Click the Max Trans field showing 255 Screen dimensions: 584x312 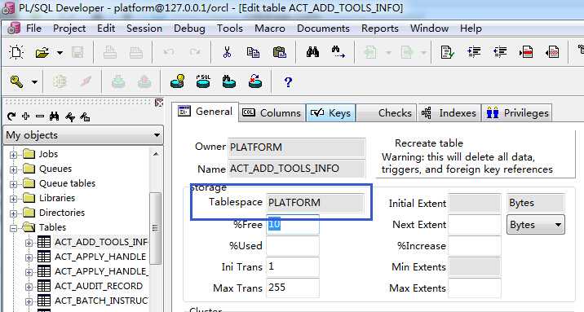tap(292, 288)
